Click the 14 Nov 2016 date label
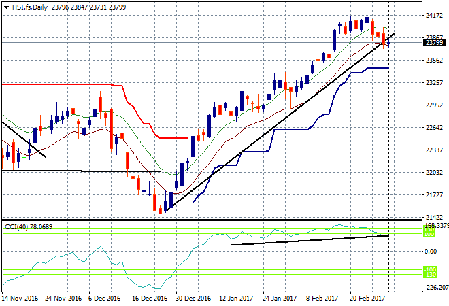 tap(20, 299)
